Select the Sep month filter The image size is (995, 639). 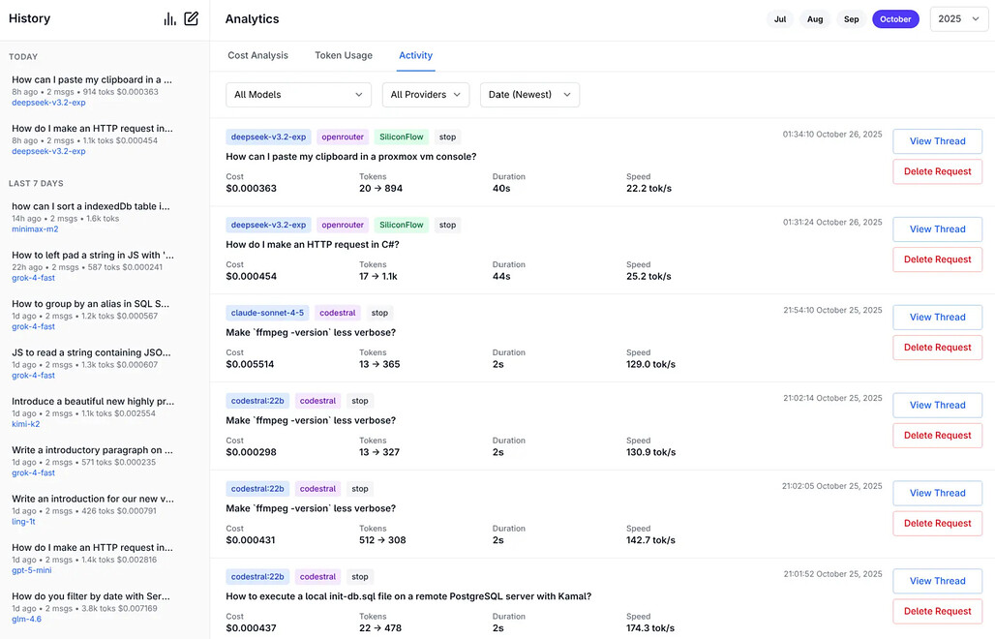pyautogui.click(x=851, y=19)
